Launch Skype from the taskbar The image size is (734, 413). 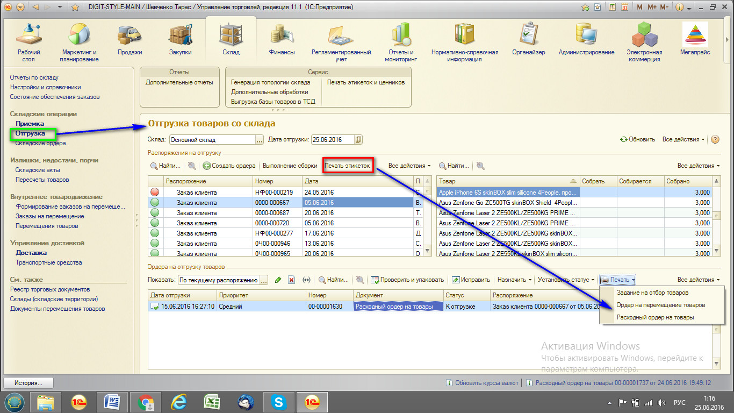pyautogui.click(x=278, y=402)
